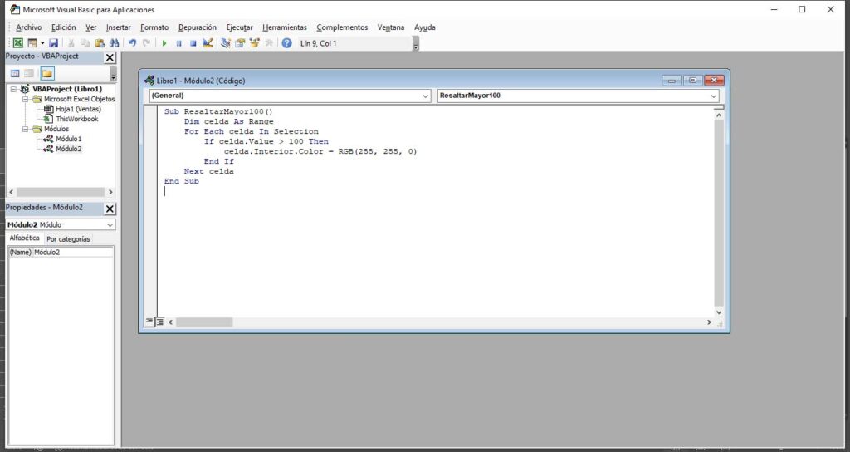The height and width of the screenshot is (452, 850).
Task: Click the line 'Next celda' in code
Action: point(208,171)
